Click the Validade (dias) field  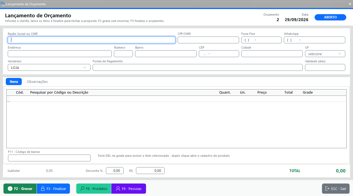tap(325, 68)
